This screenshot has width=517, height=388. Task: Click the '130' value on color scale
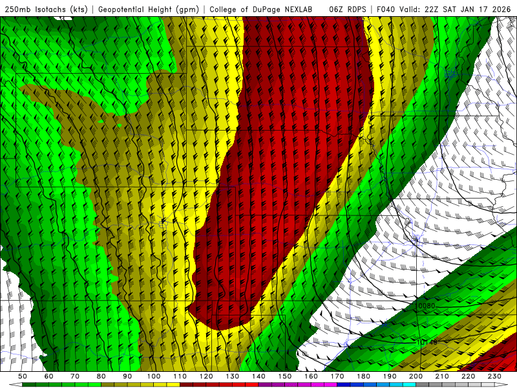pyautogui.click(x=233, y=376)
